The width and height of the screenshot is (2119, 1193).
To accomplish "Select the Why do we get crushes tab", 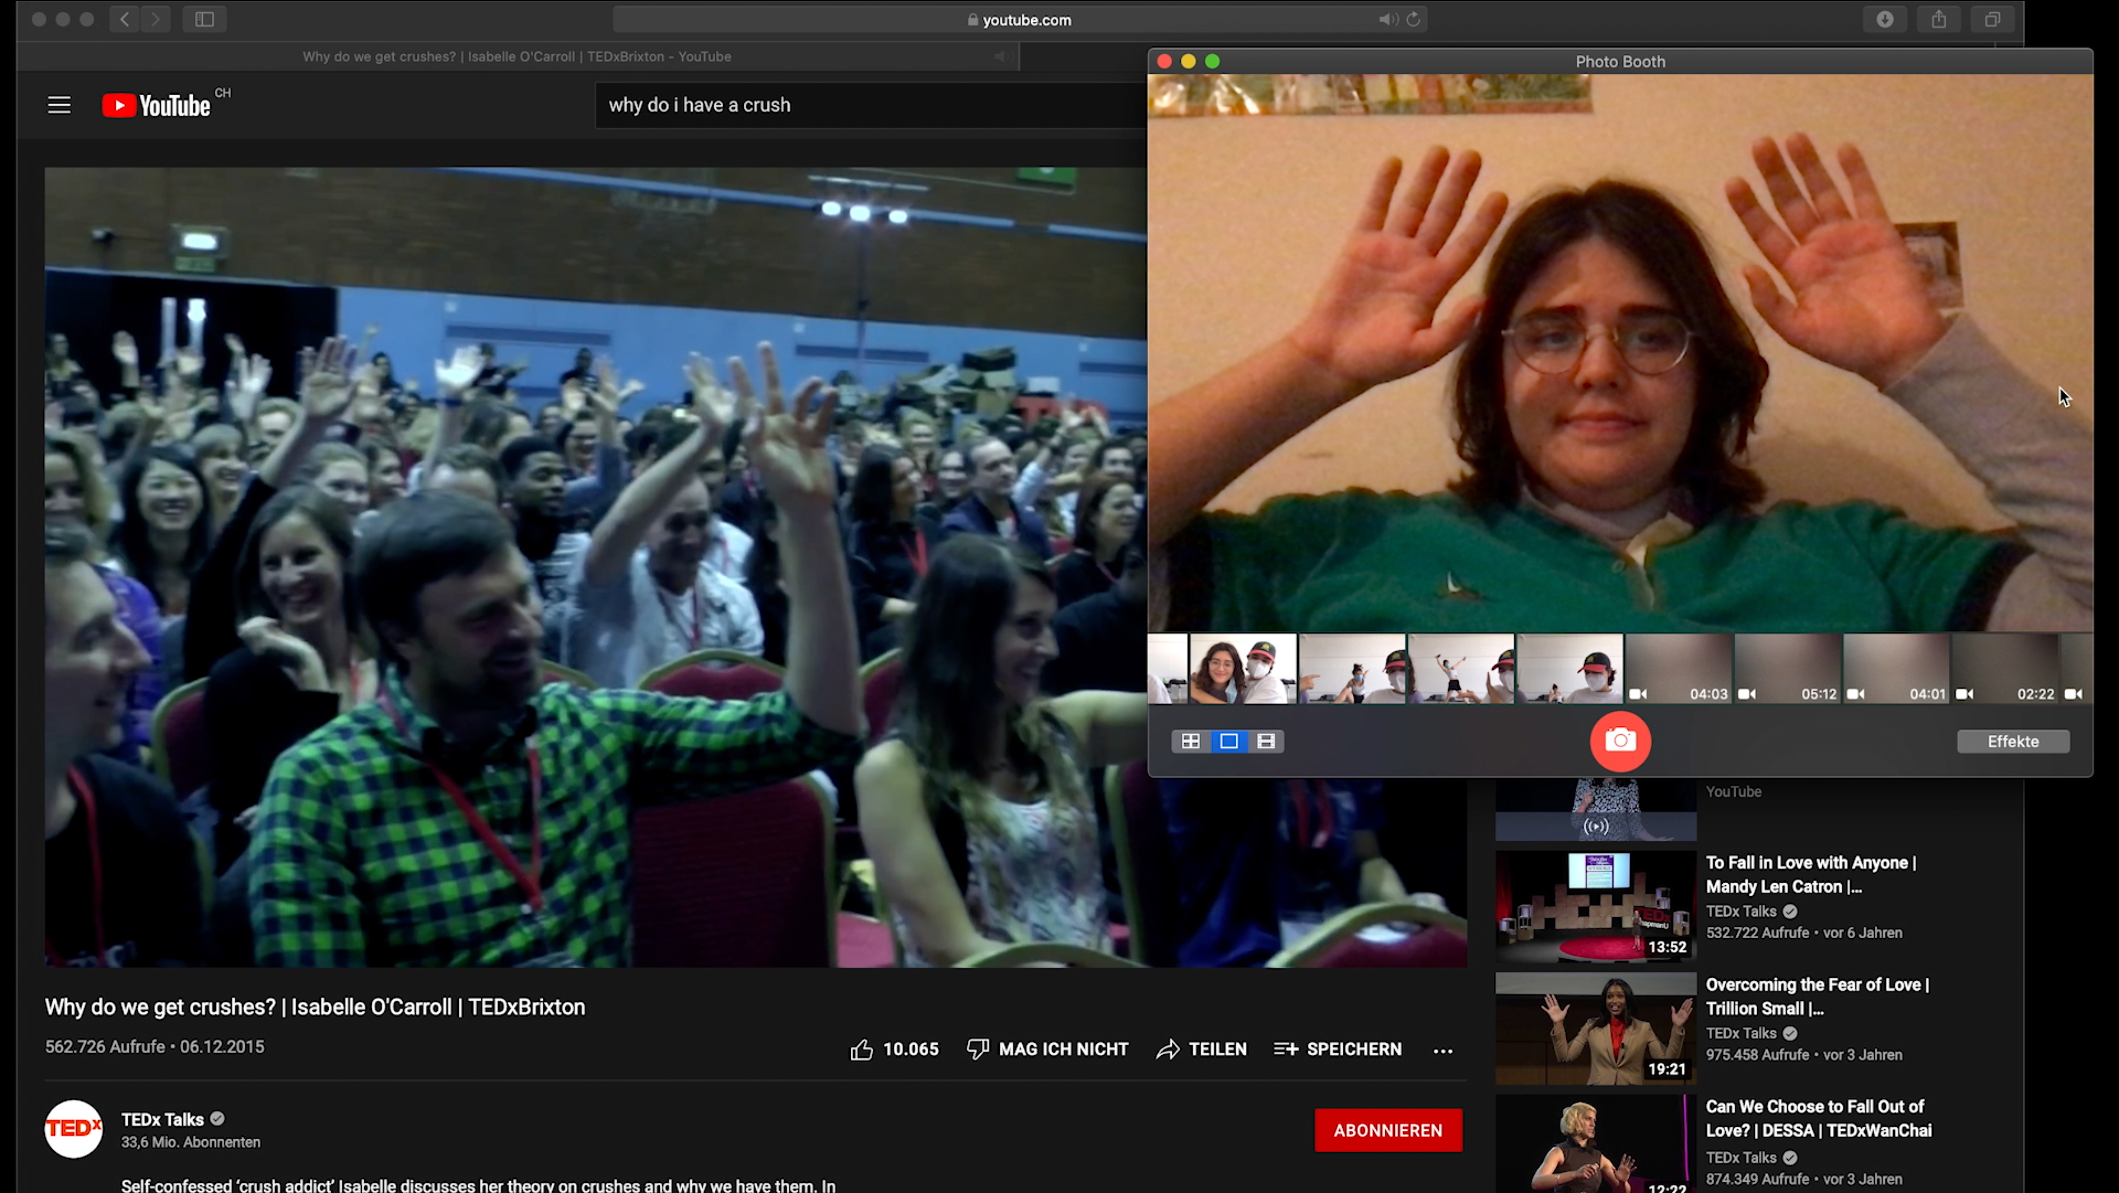I will (x=517, y=57).
